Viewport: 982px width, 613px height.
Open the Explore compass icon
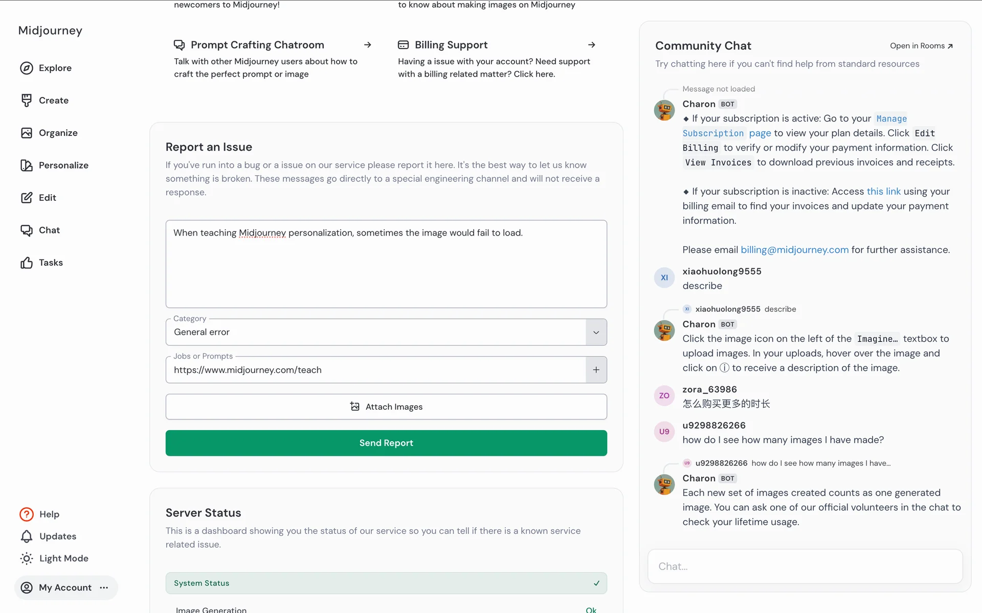point(27,68)
